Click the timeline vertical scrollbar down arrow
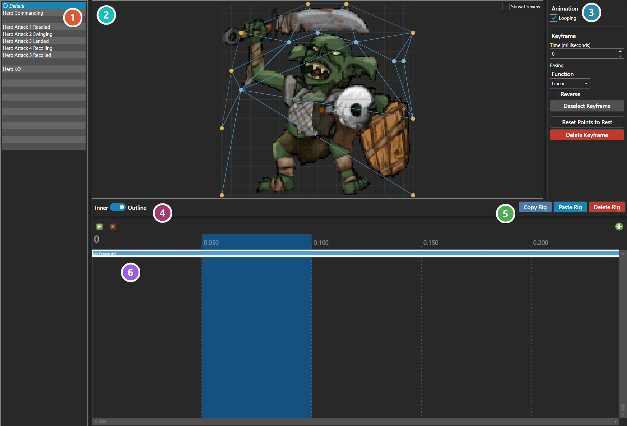This screenshot has height=426, width=627. pos(623,415)
